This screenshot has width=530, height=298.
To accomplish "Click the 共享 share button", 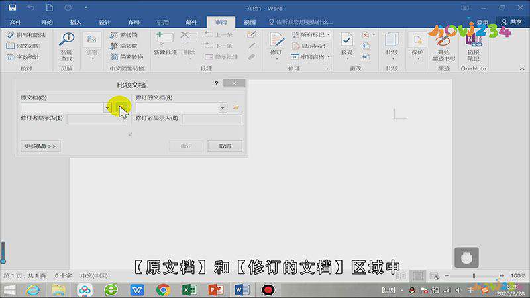I will (x=511, y=22).
